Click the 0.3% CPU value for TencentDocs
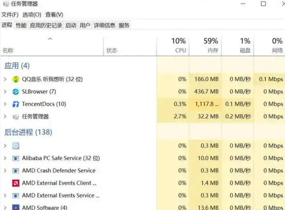 click(x=180, y=104)
